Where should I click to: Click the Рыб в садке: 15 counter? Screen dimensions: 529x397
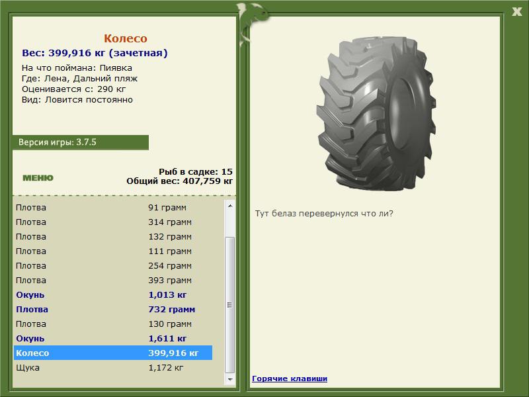click(x=196, y=171)
